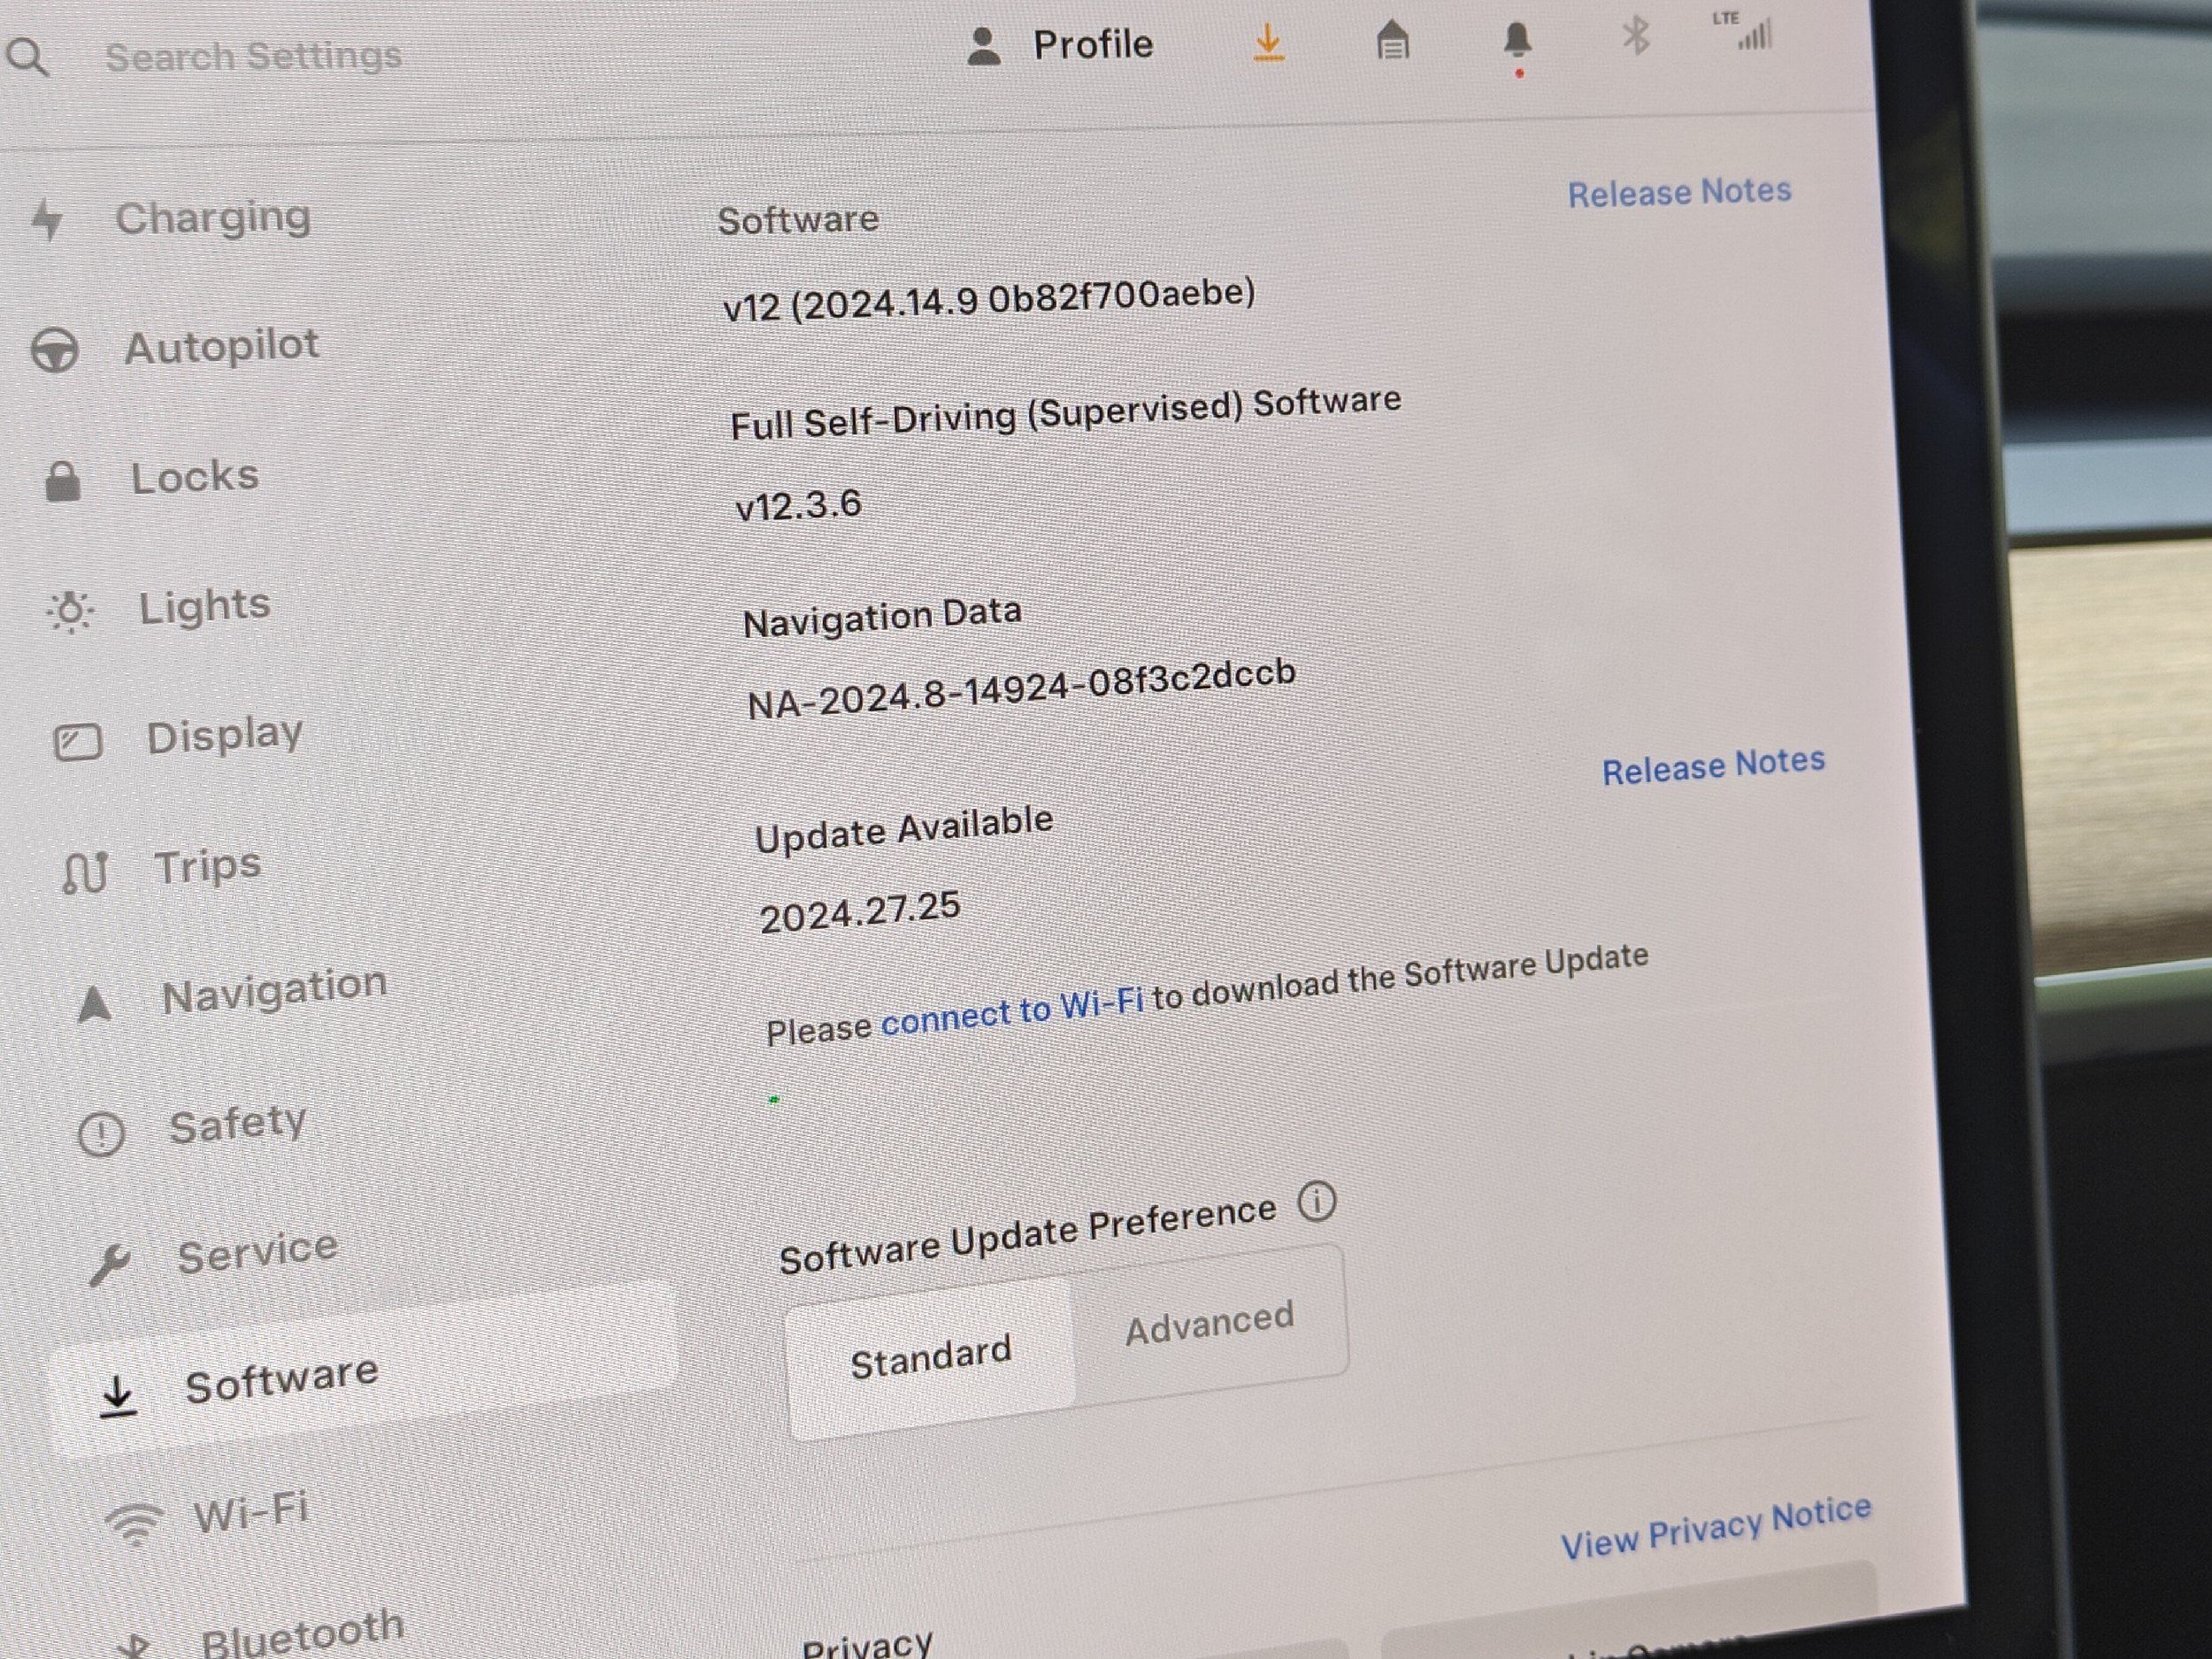Open Charging settings

[x=213, y=217]
